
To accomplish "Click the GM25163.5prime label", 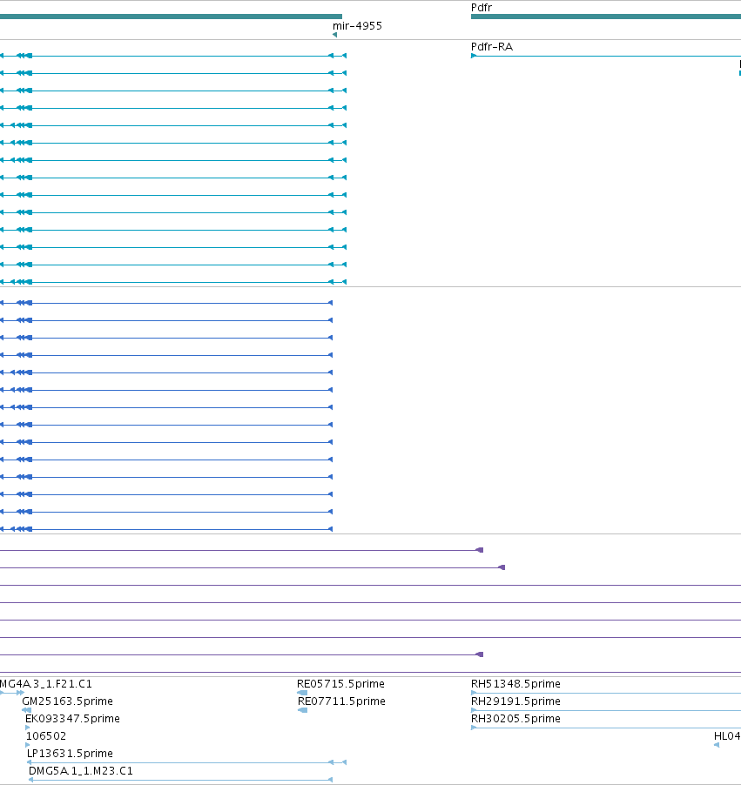I will coord(67,701).
